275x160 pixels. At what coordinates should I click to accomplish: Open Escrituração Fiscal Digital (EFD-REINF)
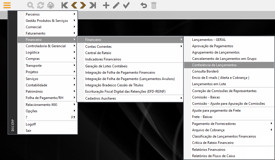pyautogui.click(x=130, y=91)
